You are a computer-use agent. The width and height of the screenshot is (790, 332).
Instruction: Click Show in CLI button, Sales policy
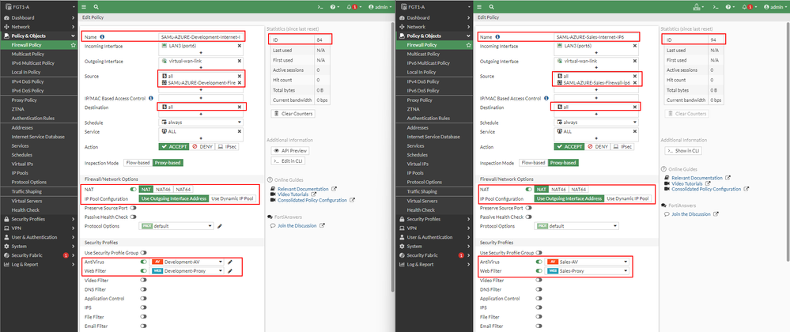684,151
